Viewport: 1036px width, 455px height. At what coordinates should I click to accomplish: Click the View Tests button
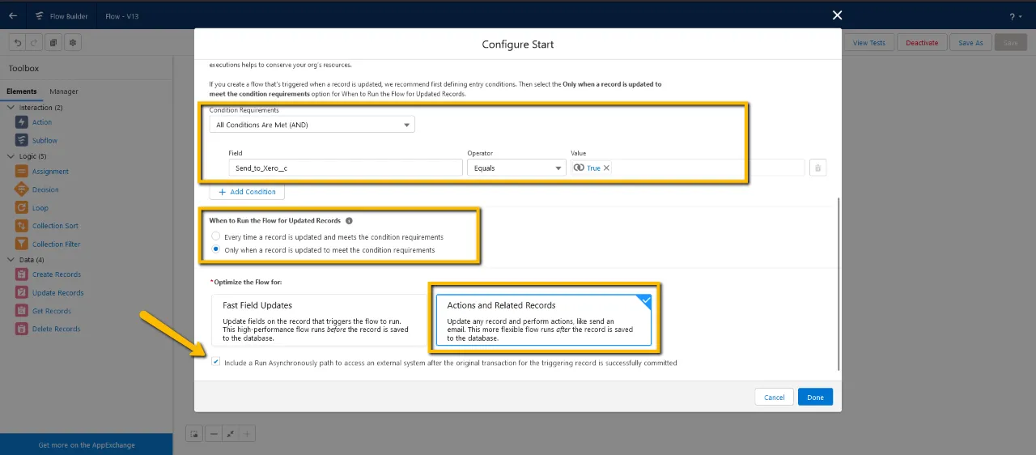[x=869, y=43]
